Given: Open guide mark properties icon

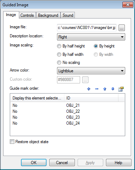Looking at the screenshot, I should tap(121, 89).
